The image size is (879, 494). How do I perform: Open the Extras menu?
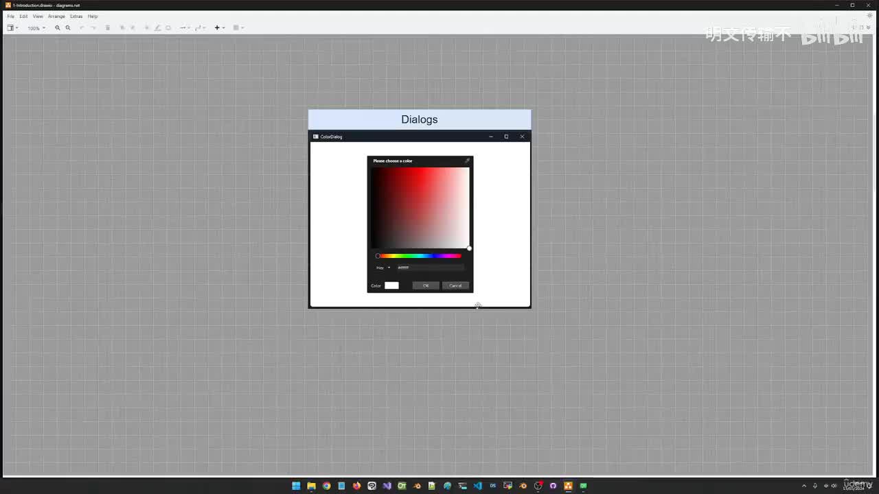tap(76, 16)
